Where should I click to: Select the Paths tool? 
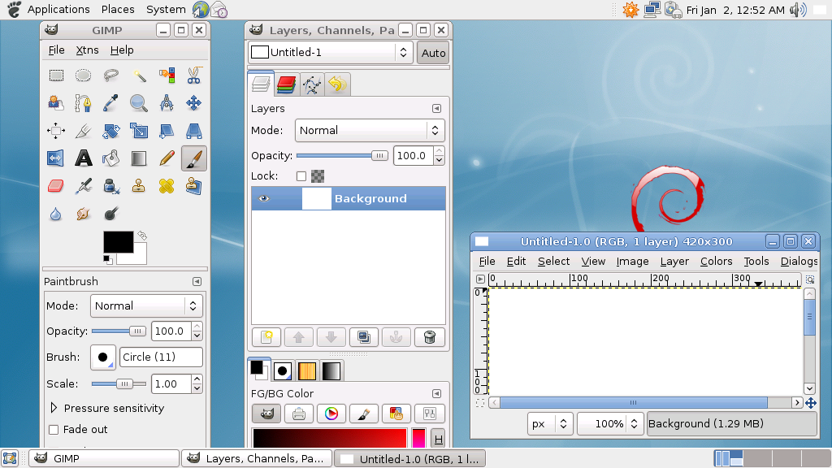[84, 103]
